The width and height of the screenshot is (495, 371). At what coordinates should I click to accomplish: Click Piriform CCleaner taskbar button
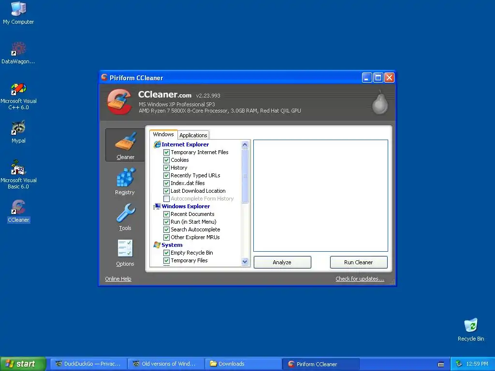click(320, 364)
